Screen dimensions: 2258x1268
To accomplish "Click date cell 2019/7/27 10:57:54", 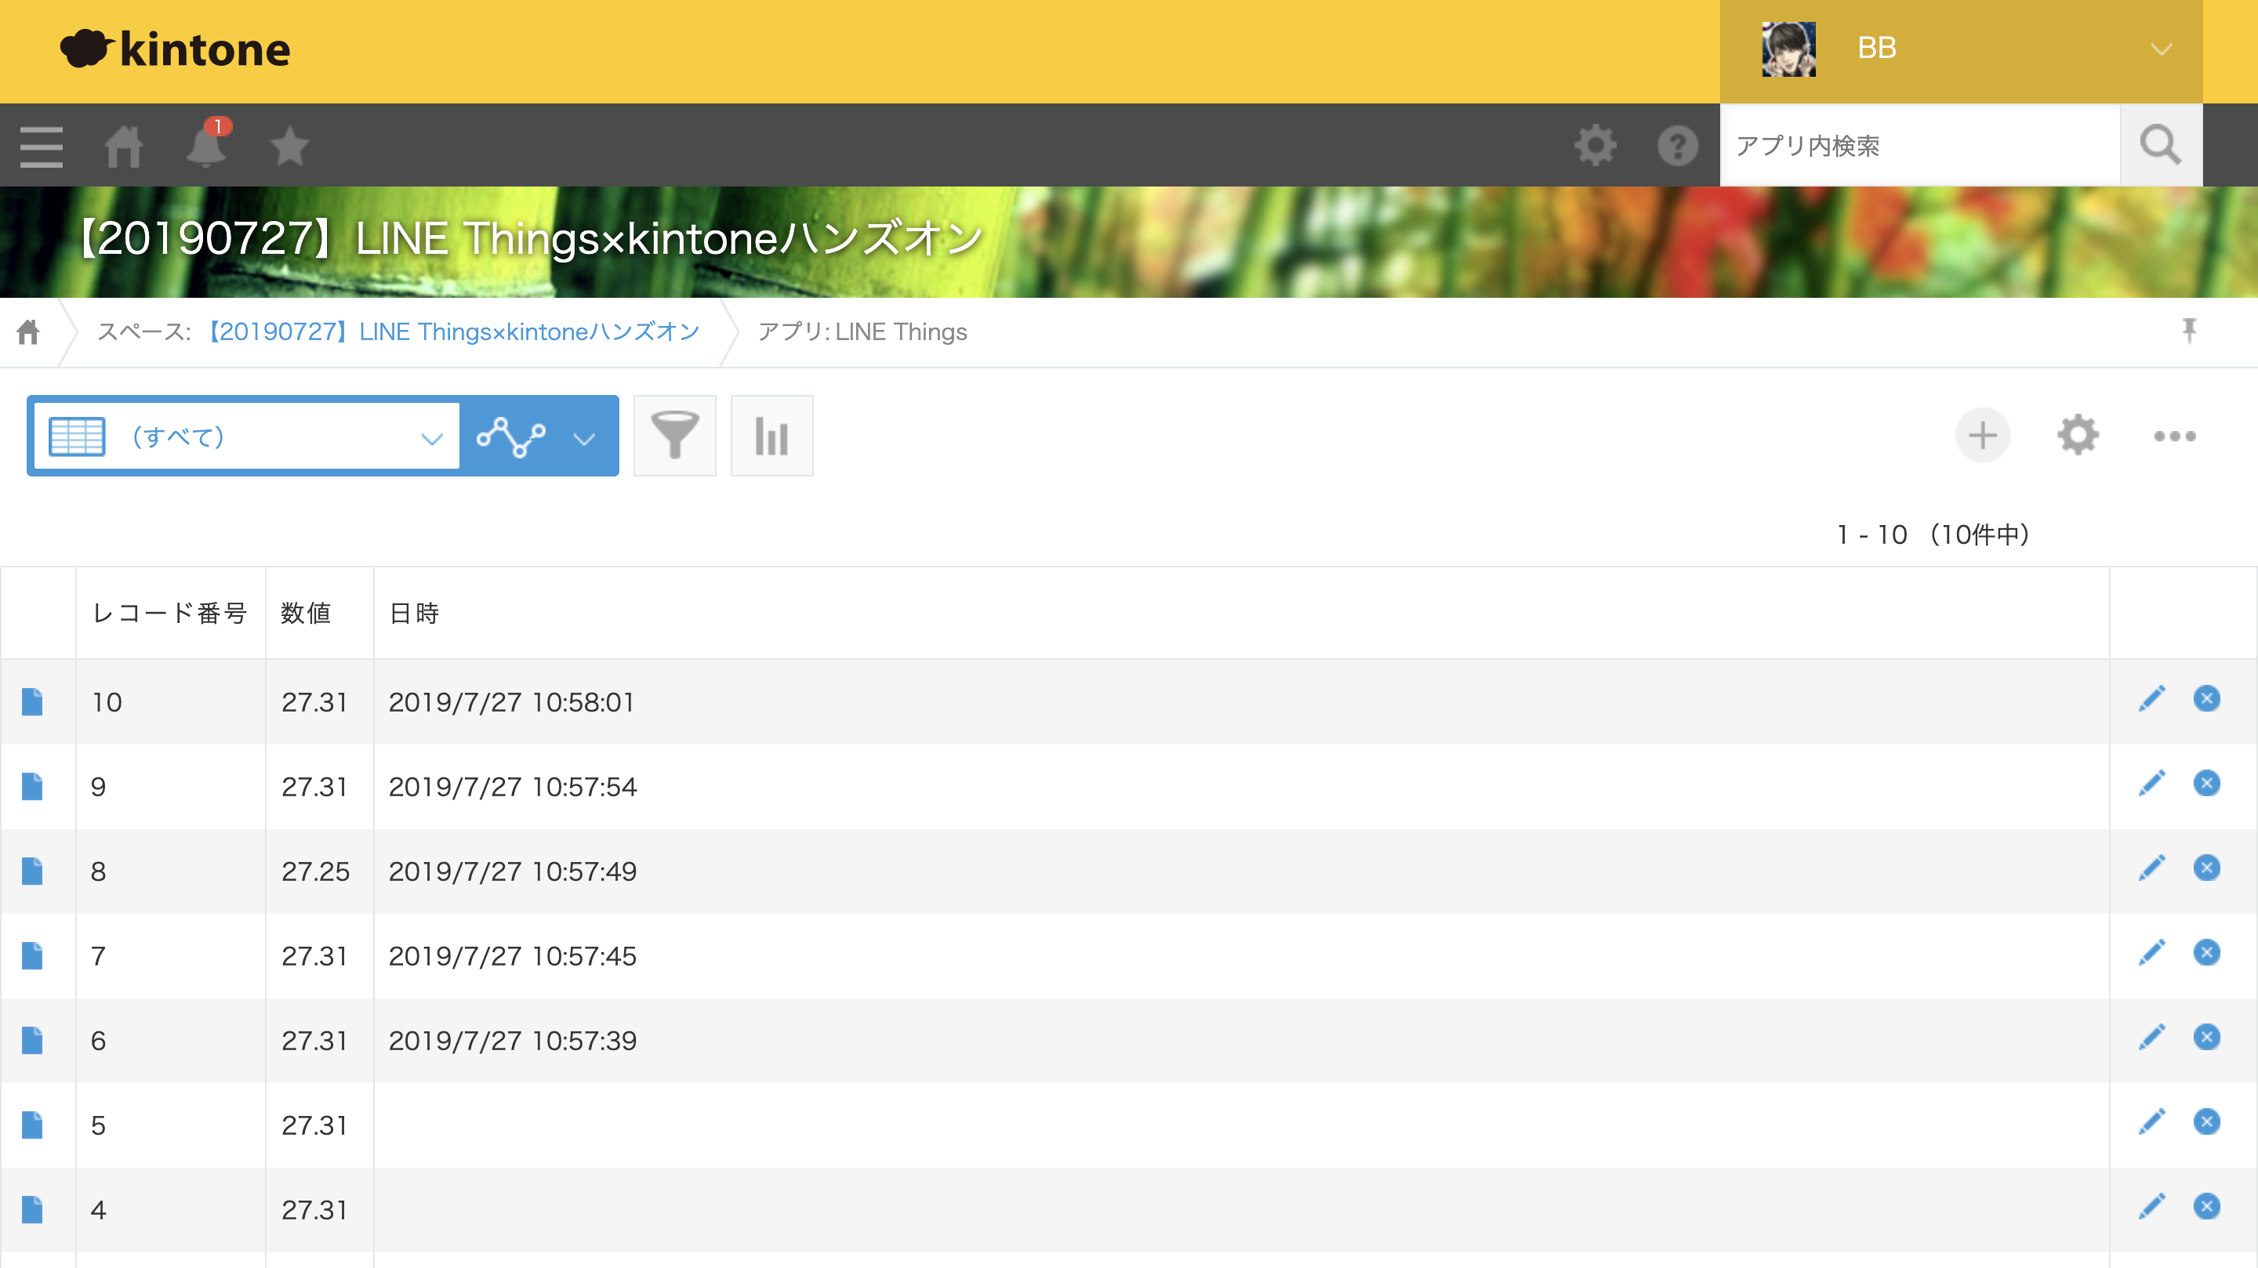I will (512, 787).
